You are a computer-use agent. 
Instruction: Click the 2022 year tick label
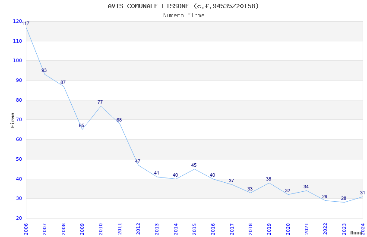(326, 229)
